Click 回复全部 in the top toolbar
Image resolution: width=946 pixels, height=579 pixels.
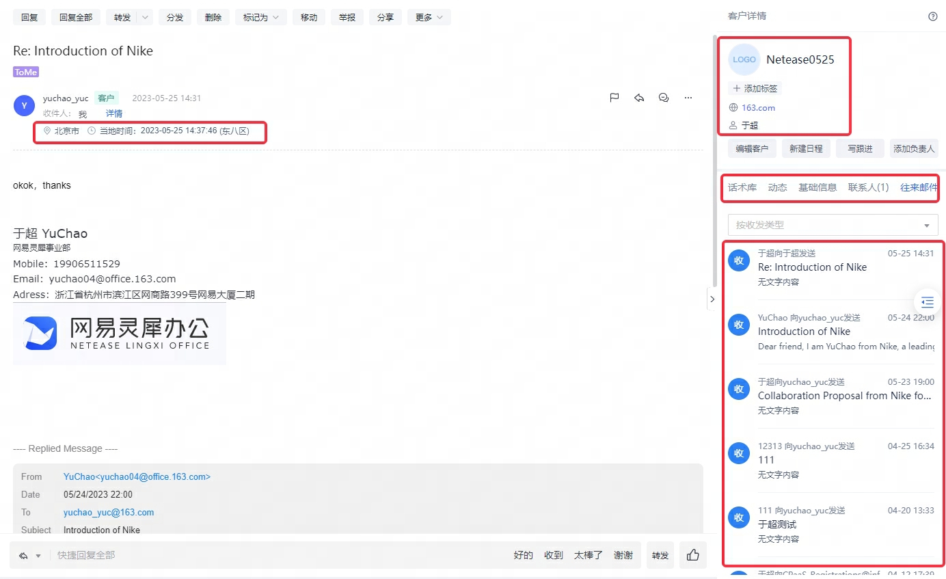click(x=76, y=17)
